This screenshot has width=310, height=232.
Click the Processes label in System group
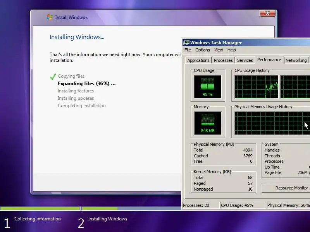pyautogui.click(x=274, y=161)
